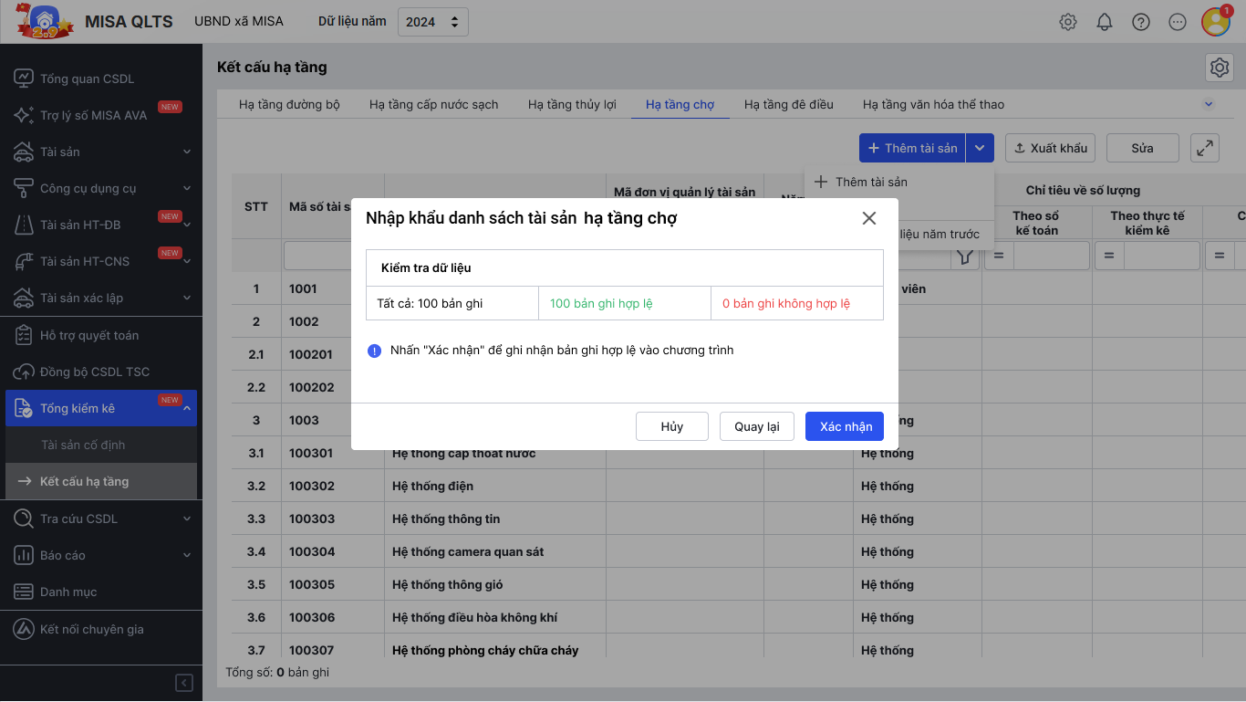Show more infrastructure tabs chevron
Viewport: 1246px width, 702px height.
point(1209,104)
